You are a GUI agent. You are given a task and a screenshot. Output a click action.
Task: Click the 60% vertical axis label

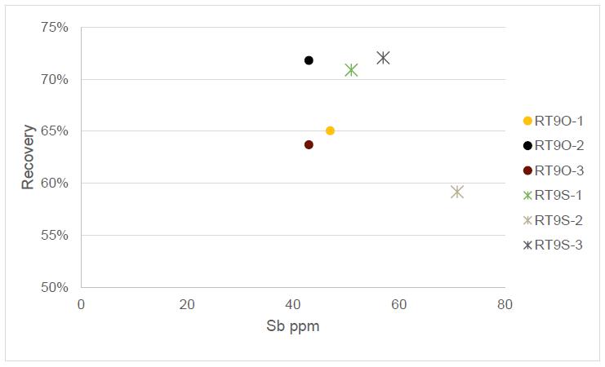point(55,183)
